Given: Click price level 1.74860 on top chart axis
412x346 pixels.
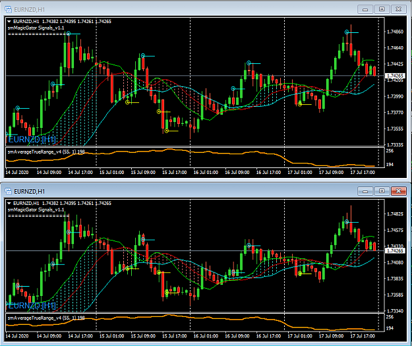Looking at the screenshot, I should coord(395,32).
